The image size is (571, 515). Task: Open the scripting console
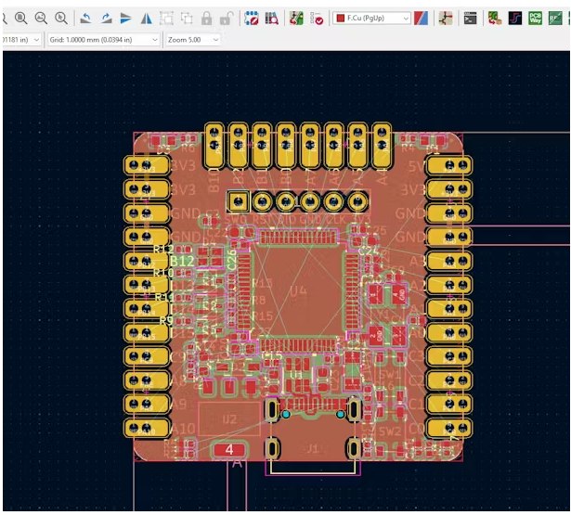(472, 18)
